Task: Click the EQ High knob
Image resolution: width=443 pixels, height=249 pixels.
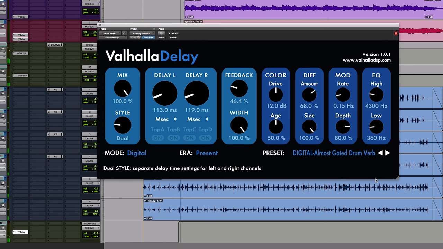Action: [x=376, y=94]
